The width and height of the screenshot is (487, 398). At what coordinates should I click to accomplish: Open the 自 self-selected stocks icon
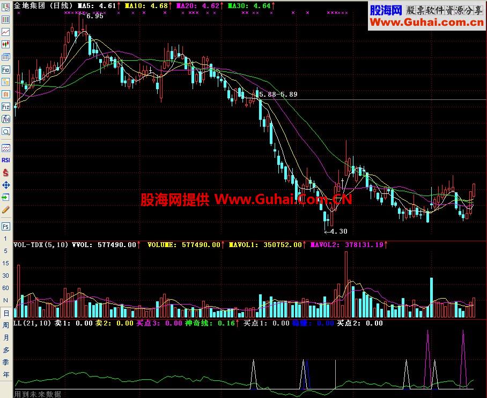tap(5, 94)
